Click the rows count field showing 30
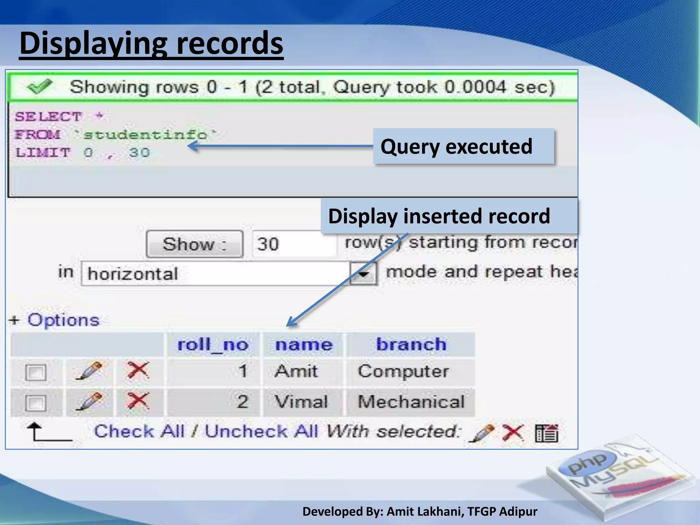The height and width of the screenshot is (525, 700). (294, 244)
